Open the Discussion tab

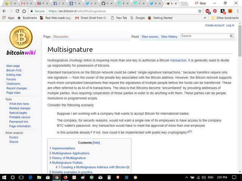point(60,37)
